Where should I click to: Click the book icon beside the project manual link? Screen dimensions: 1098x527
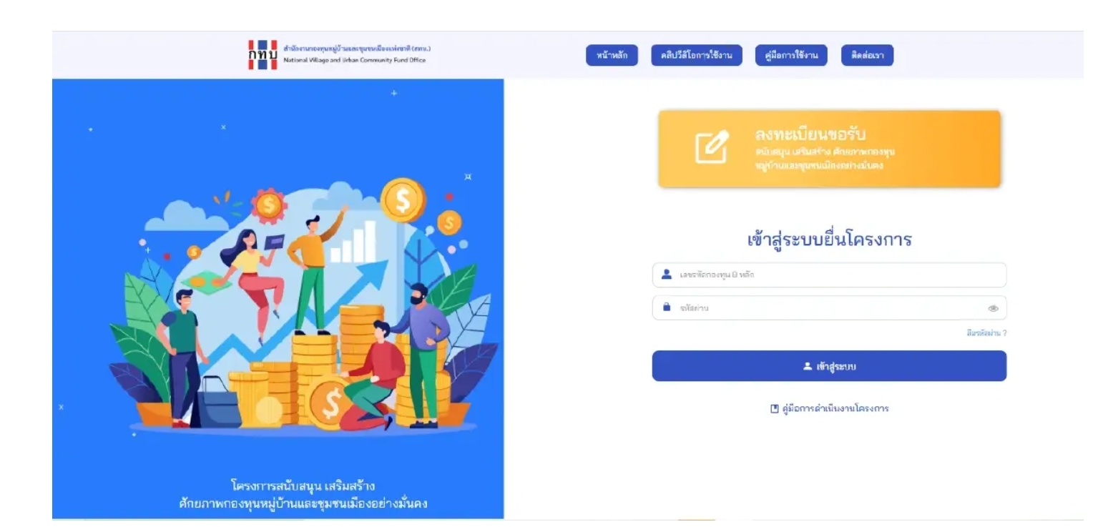click(x=774, y=408)
